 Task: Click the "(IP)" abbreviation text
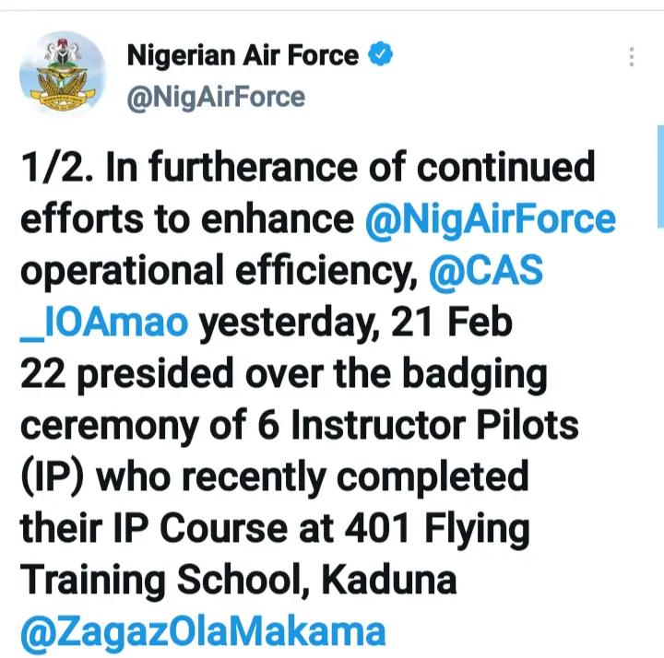click(53, 477)
